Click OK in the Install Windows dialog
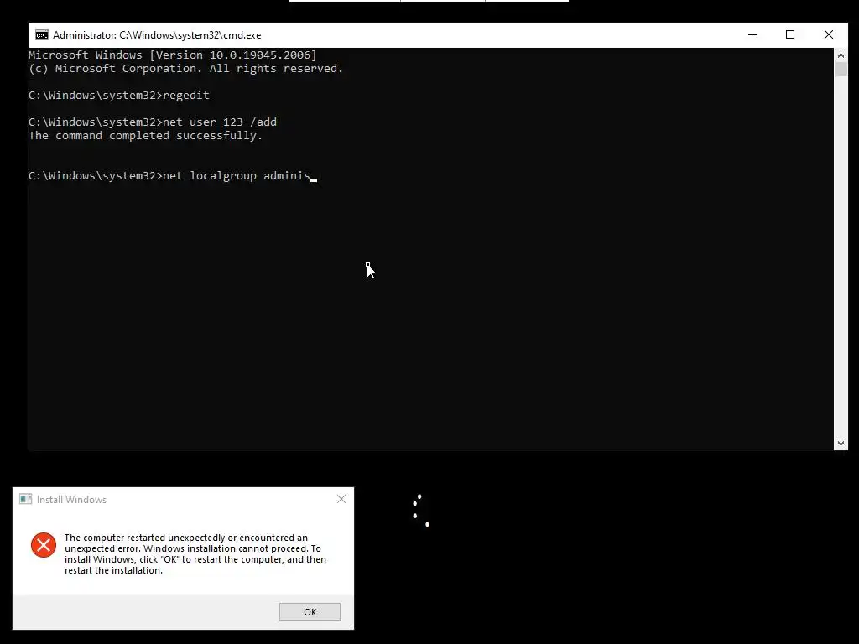Image resolution: width=859 pixels, height=644 pixels. point(310,611)
